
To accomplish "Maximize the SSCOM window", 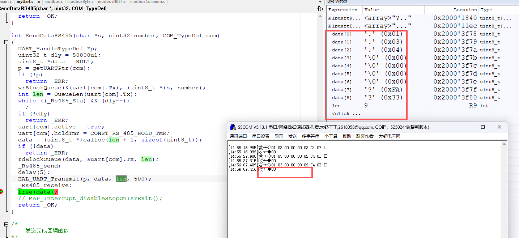I will click(x=482, y=127).
